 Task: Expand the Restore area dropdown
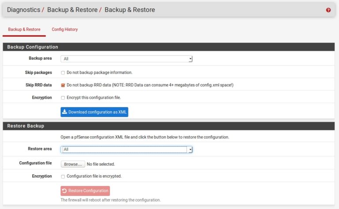tap(127, 149)
